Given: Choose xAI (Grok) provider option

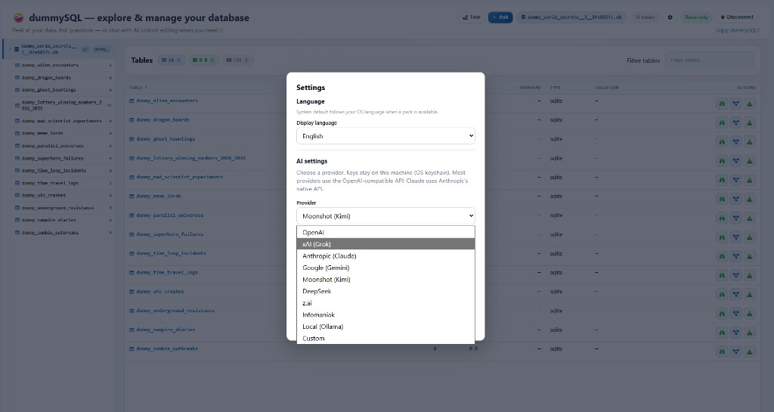Looking at the screenshot, I should coord(385,244).
